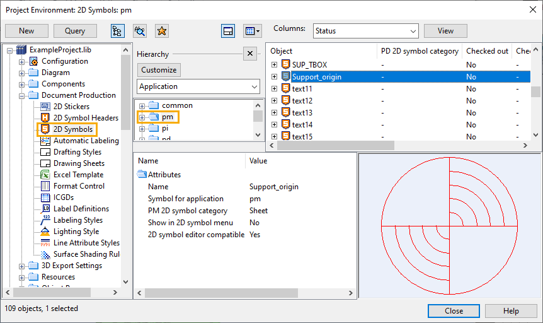Screen dimensions: 543x323
Task: Open 2D Symbol Headers in tree
Action: pos(85,118)
